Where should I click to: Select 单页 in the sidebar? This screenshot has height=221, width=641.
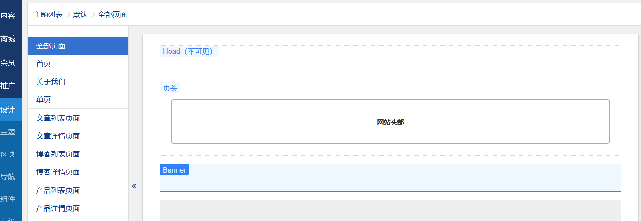point(44,100)
